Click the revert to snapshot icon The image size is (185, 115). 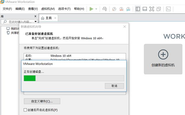pyautogui.click(x=121, y=9)
